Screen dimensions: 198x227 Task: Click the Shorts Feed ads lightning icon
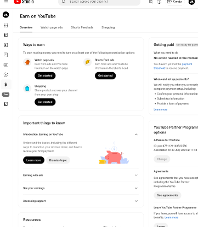point(87,62)
